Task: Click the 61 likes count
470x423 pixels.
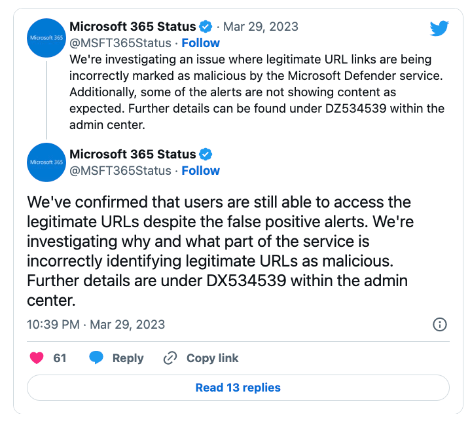Action: coord(60,358)
